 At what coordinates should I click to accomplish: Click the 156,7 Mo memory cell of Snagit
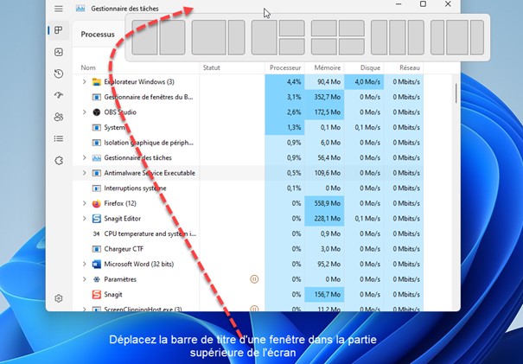(325, 294)
